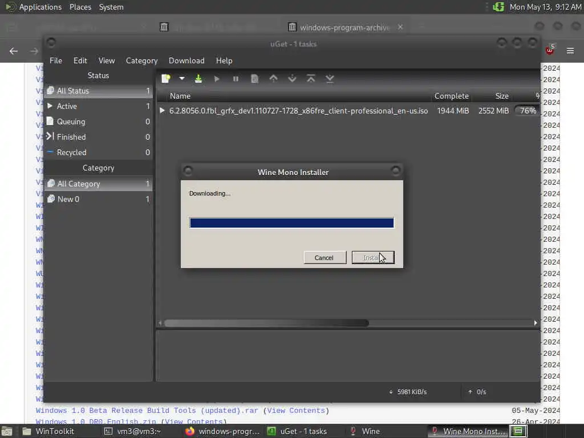
Task: Click the 2552 MiB size value
Action: [493, 111]
